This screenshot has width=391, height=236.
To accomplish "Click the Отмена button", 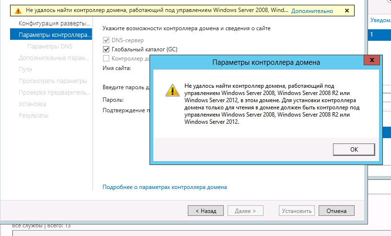I will pyautogui.click(x=336, y=211).
